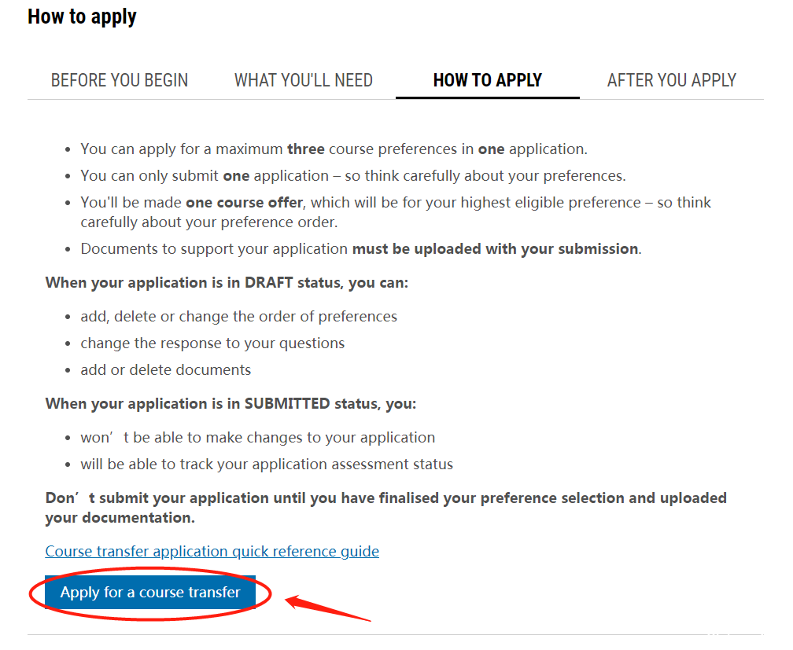Click the 'You can only submit one application' bullet
This screenshot has width=793, height=650.
pyautogui.click(x=353, y=176)
